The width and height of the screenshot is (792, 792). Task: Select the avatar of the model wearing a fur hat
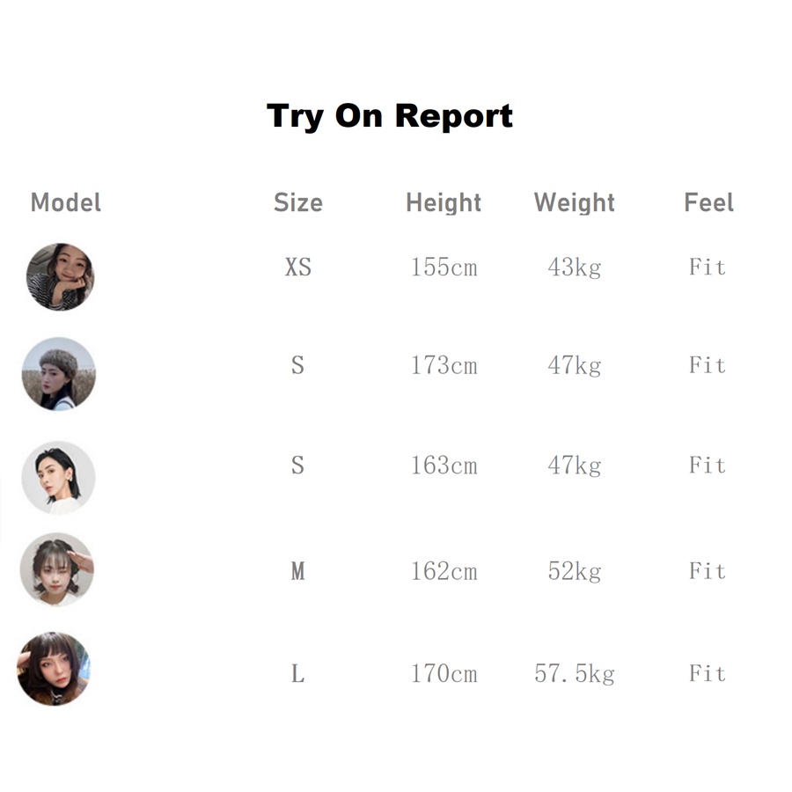59,373
